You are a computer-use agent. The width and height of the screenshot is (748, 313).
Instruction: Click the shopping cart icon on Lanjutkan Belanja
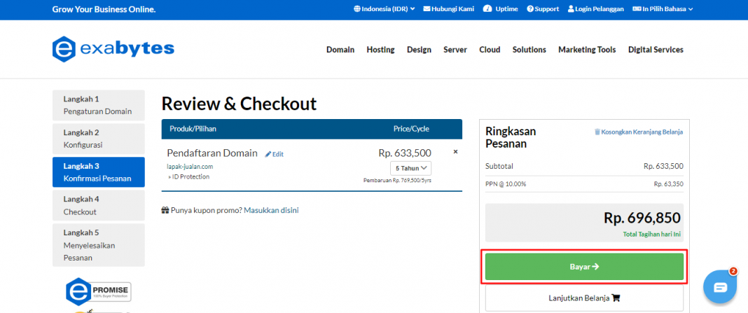[x=616, y=298]
